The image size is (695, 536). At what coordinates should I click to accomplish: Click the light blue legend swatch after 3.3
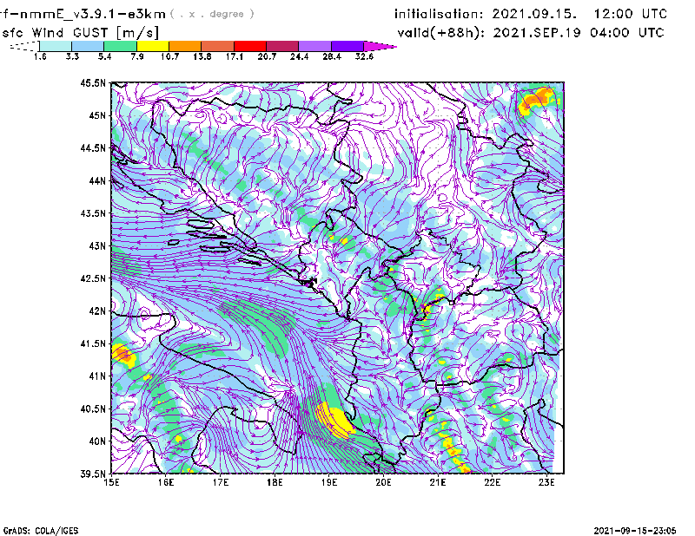88,46
